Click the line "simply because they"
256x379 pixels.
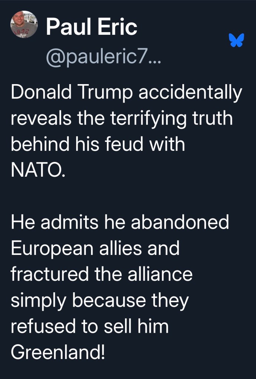(x=100, y=300)
